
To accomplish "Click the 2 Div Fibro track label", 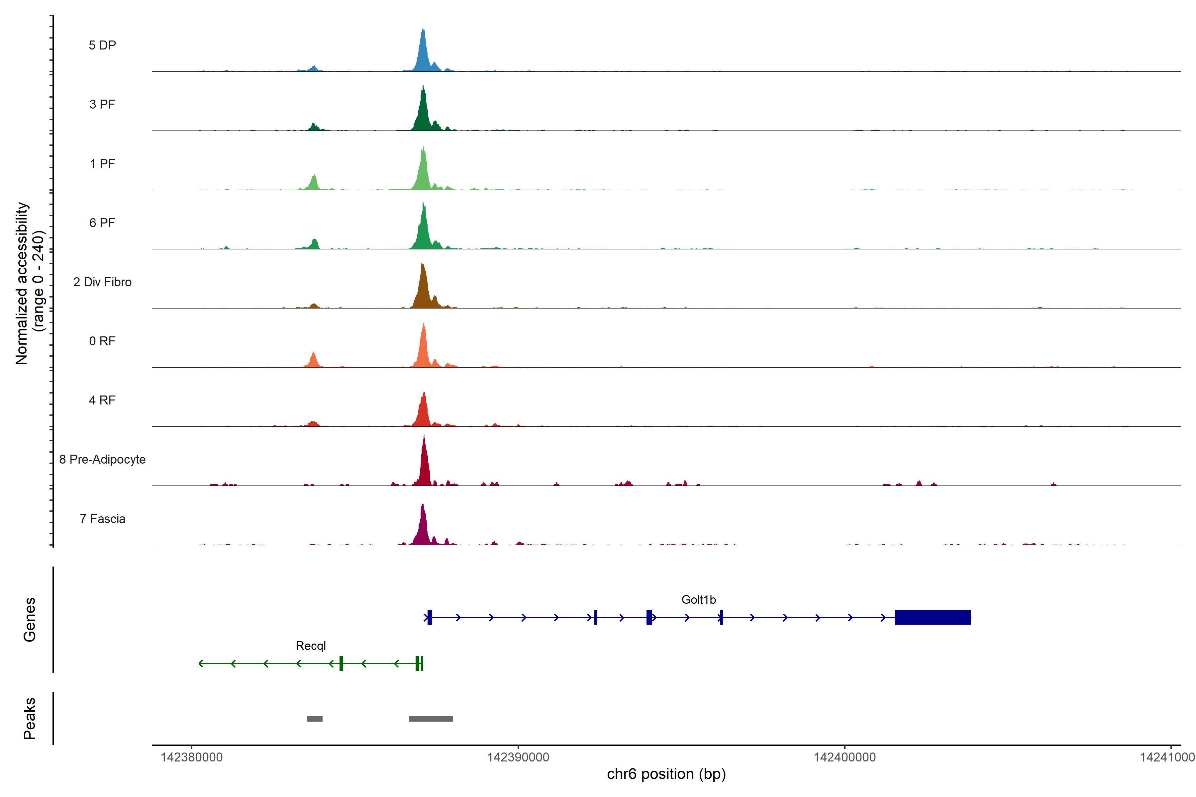I will (102, 282).
